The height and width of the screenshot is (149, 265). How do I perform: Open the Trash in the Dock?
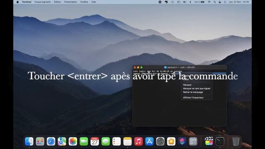[x=236, y=141]
